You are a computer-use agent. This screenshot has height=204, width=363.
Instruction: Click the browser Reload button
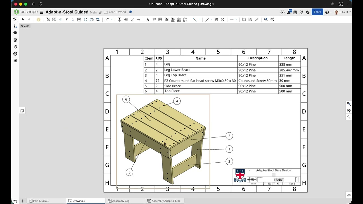[x=40, y=4]
